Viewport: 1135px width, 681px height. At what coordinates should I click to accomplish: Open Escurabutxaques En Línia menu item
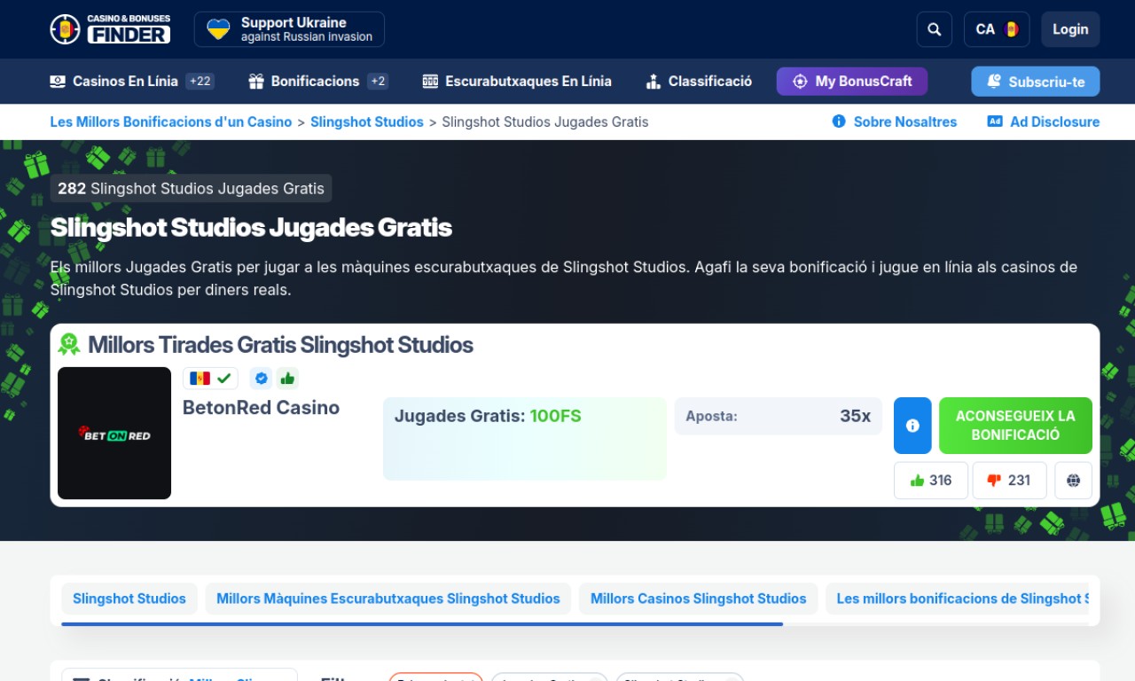click(x=517, y=82)
